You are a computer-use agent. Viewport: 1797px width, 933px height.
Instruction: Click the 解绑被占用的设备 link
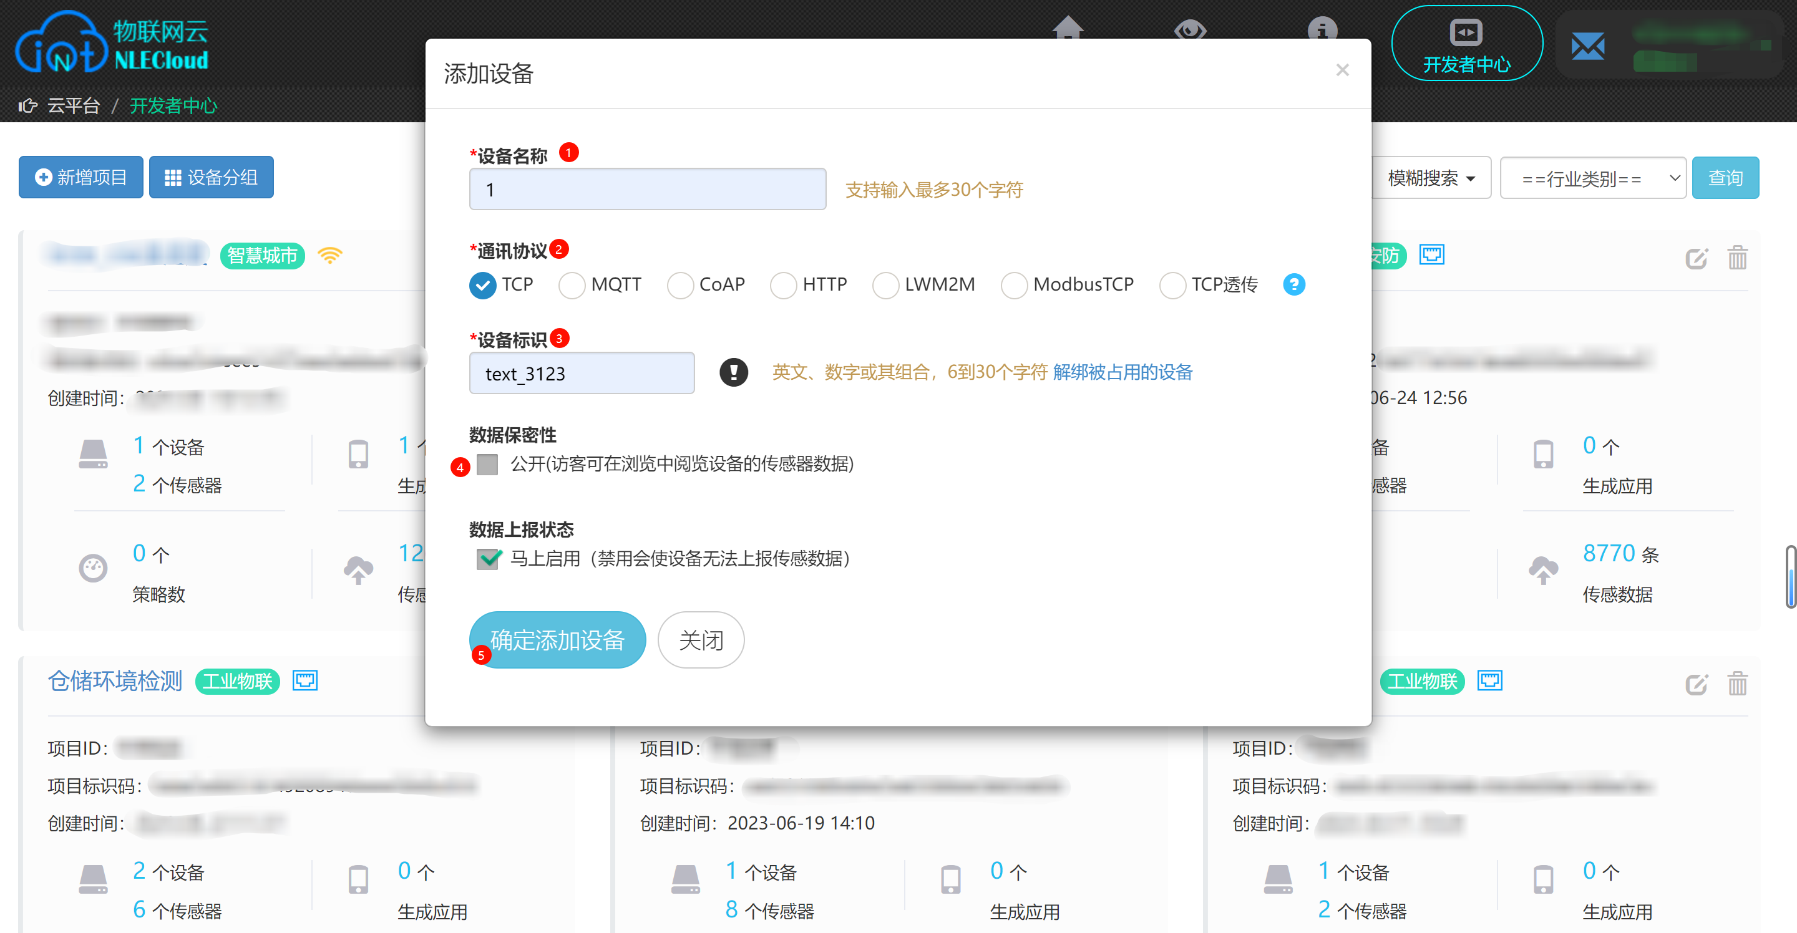pos(1123,372)
